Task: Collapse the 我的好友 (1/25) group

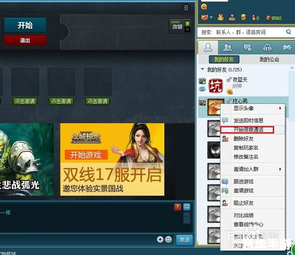Action: tap(202, 69)
